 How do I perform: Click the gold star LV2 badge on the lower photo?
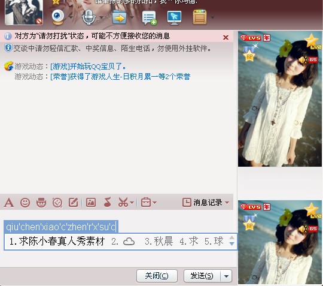click(x=312, y=210)
